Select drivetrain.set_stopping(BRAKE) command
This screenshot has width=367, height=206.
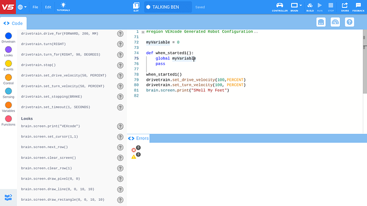coord(52,97)
